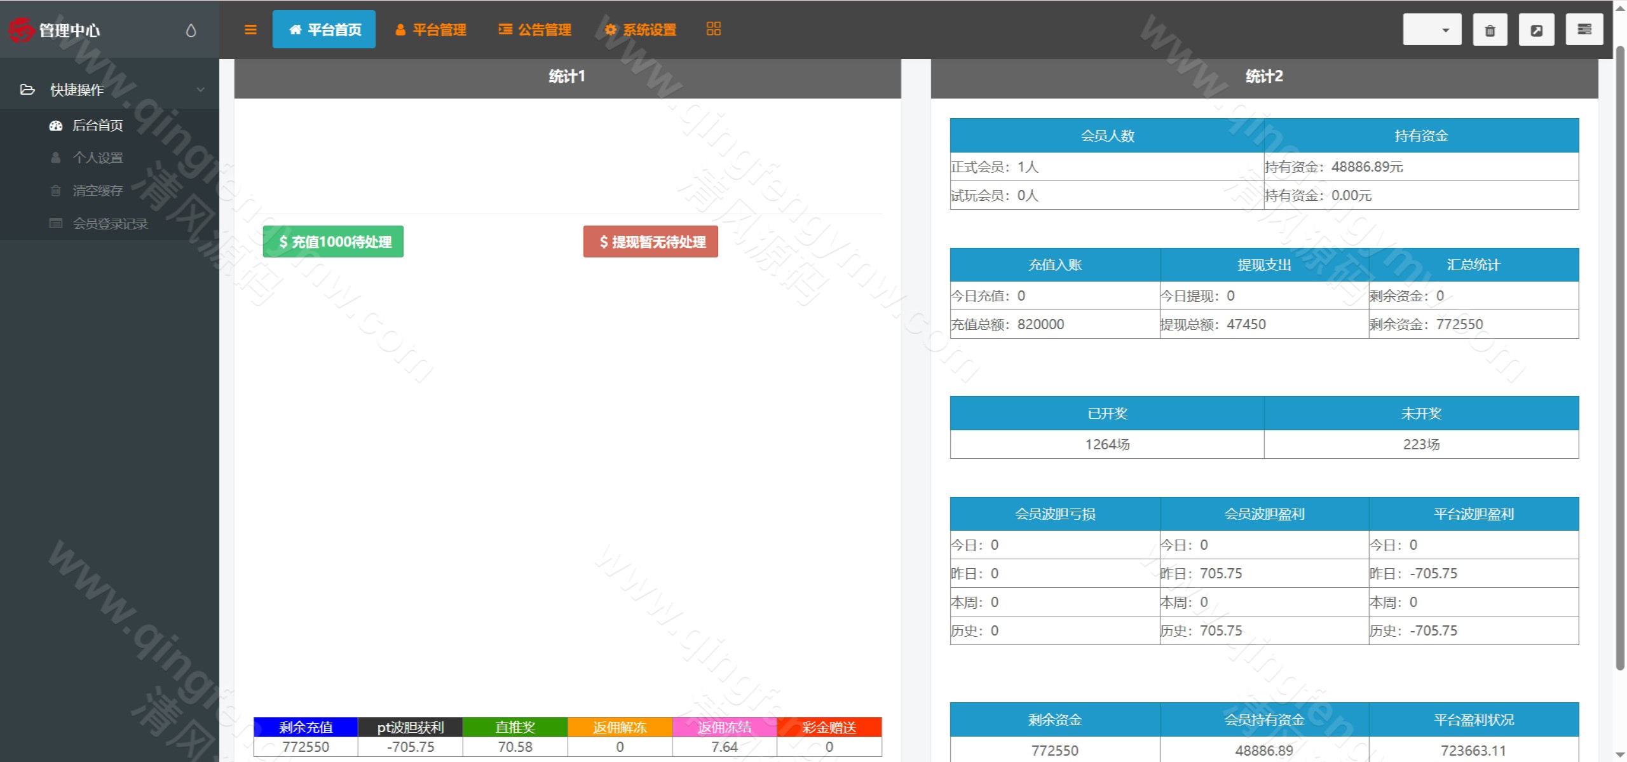Click the grid/apps icon next to 系统设置

[x=713, y=29]
